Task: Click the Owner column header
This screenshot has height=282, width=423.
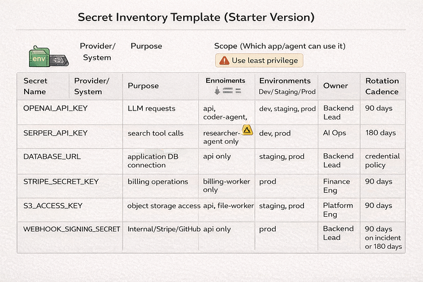Action: point(335,86)
